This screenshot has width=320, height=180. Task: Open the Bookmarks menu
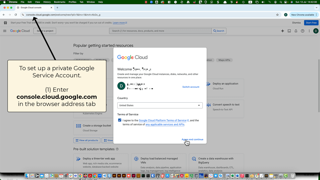coord(60,2)
